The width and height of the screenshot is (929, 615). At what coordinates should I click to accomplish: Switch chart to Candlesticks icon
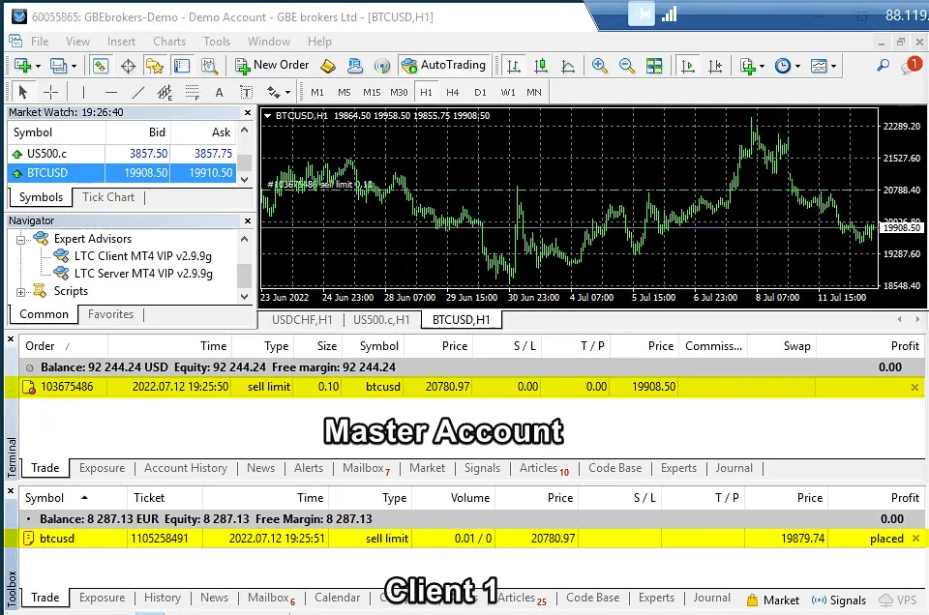(x=541, y=66)
